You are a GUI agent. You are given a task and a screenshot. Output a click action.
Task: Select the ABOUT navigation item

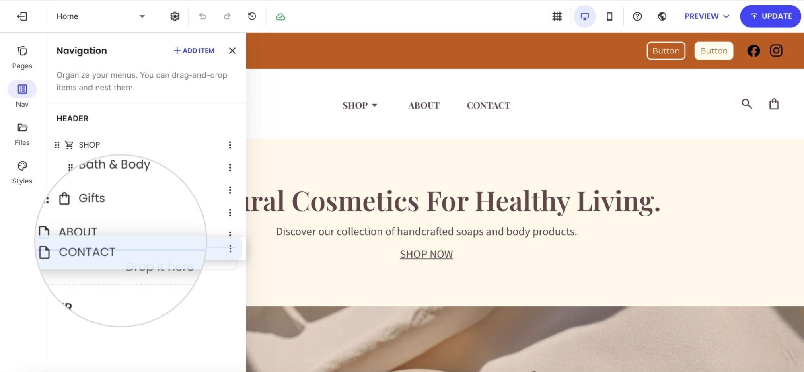[78, 232]
